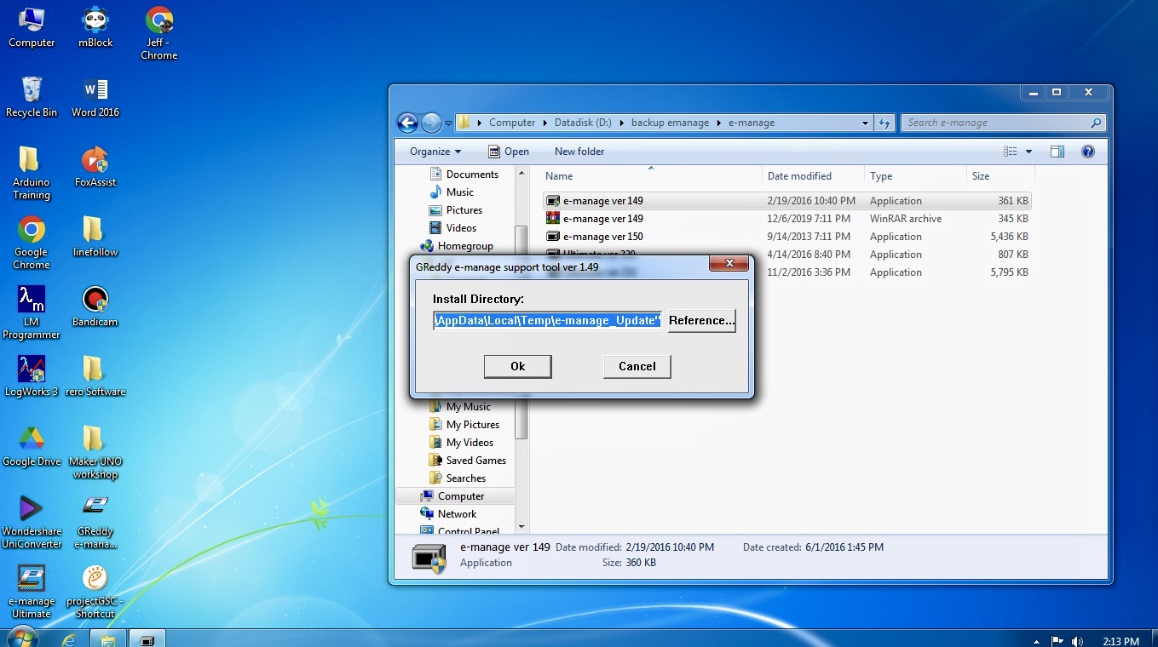Open the linefollow folder icon
This screenshot has height=647, width=1158.
click(x=95, y=237)
